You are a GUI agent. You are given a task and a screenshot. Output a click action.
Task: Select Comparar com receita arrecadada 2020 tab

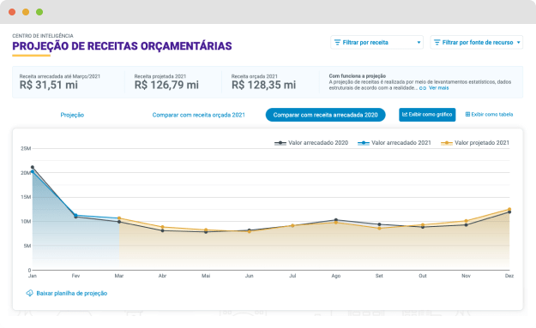coord(325,115)
